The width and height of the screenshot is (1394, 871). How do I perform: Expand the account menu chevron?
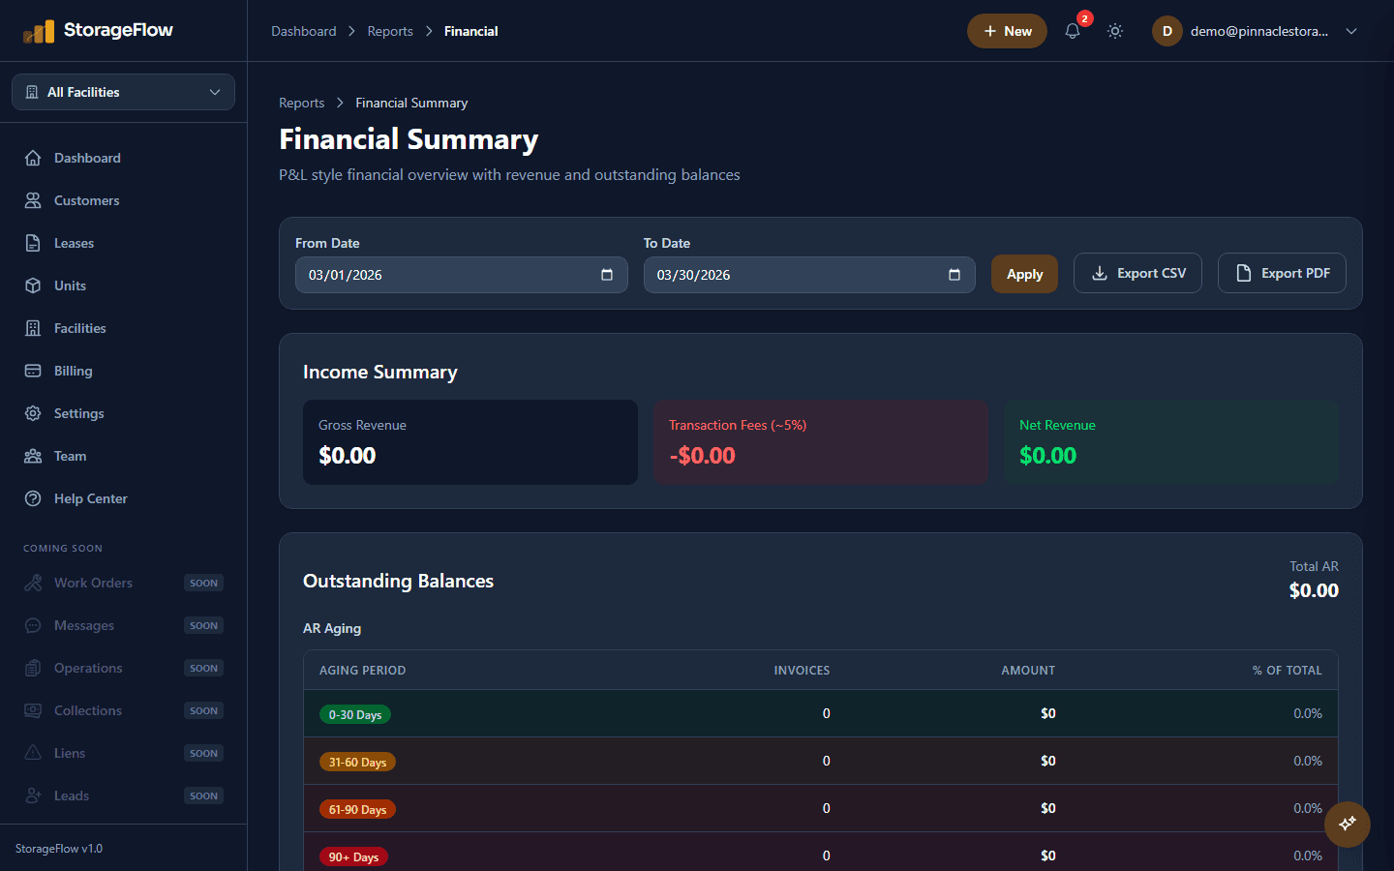click(x=1351, y=31)
